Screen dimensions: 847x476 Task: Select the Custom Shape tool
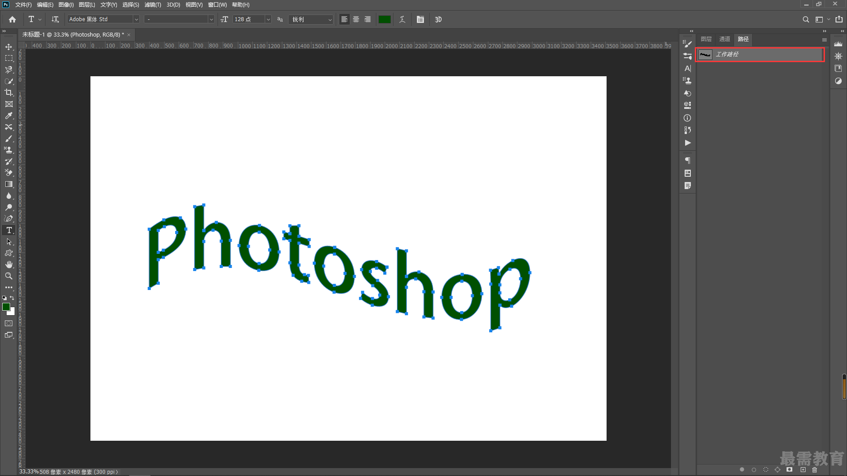9,253
